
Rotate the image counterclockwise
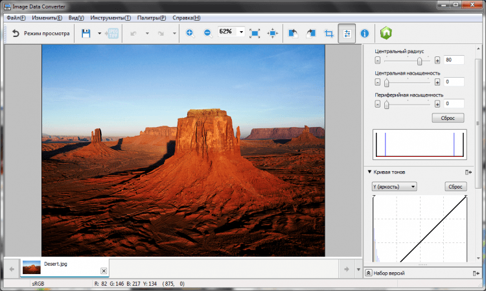coord(292,33)
